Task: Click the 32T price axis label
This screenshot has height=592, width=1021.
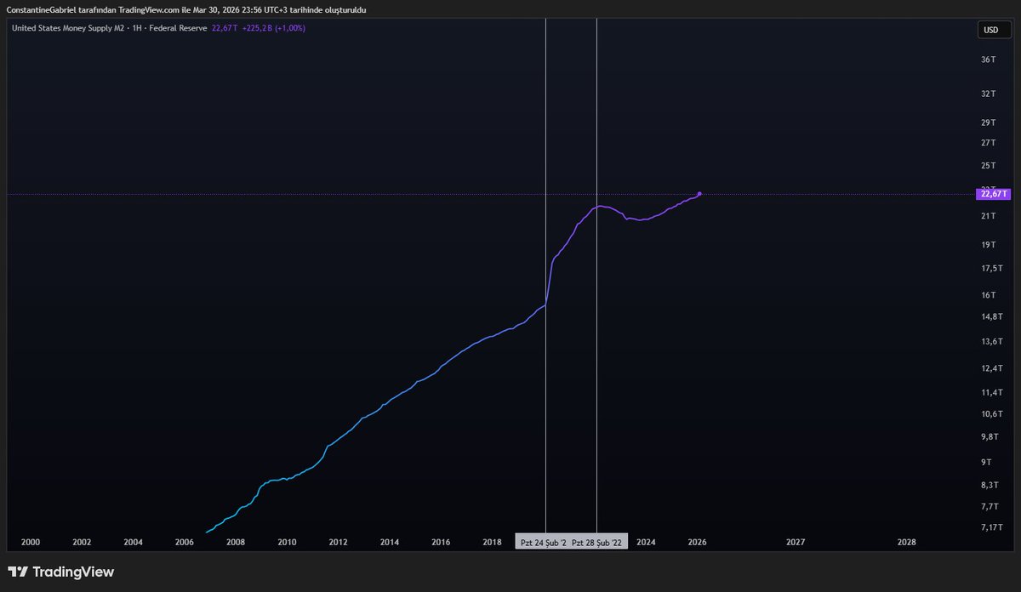Action: pyautogui.click(x=988, y=94)
